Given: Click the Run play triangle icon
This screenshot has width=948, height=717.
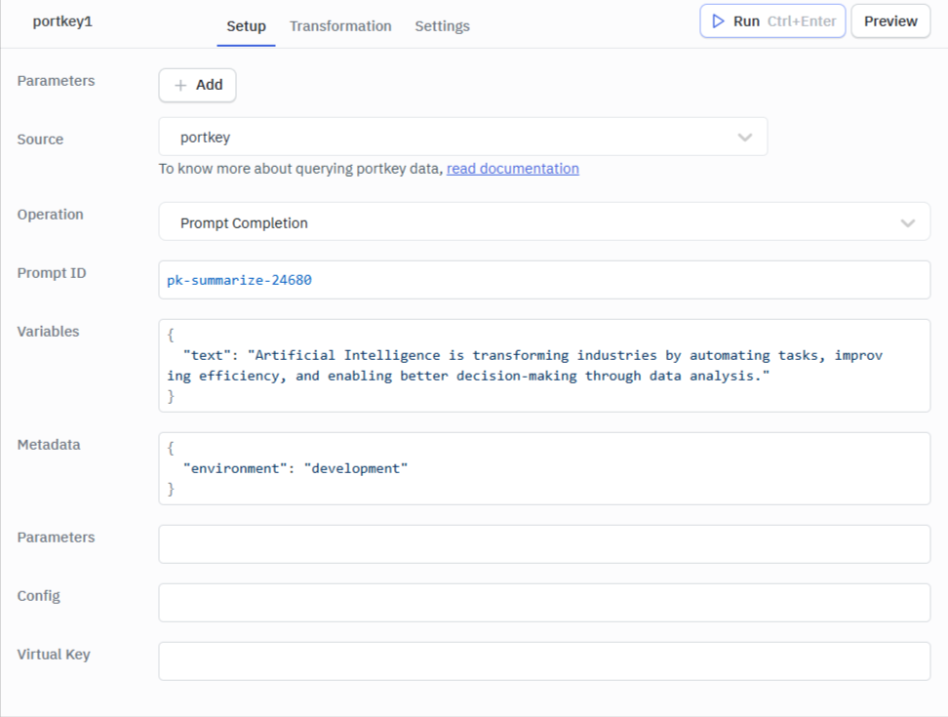Looking at the screenshot, I should click(718, 21).
